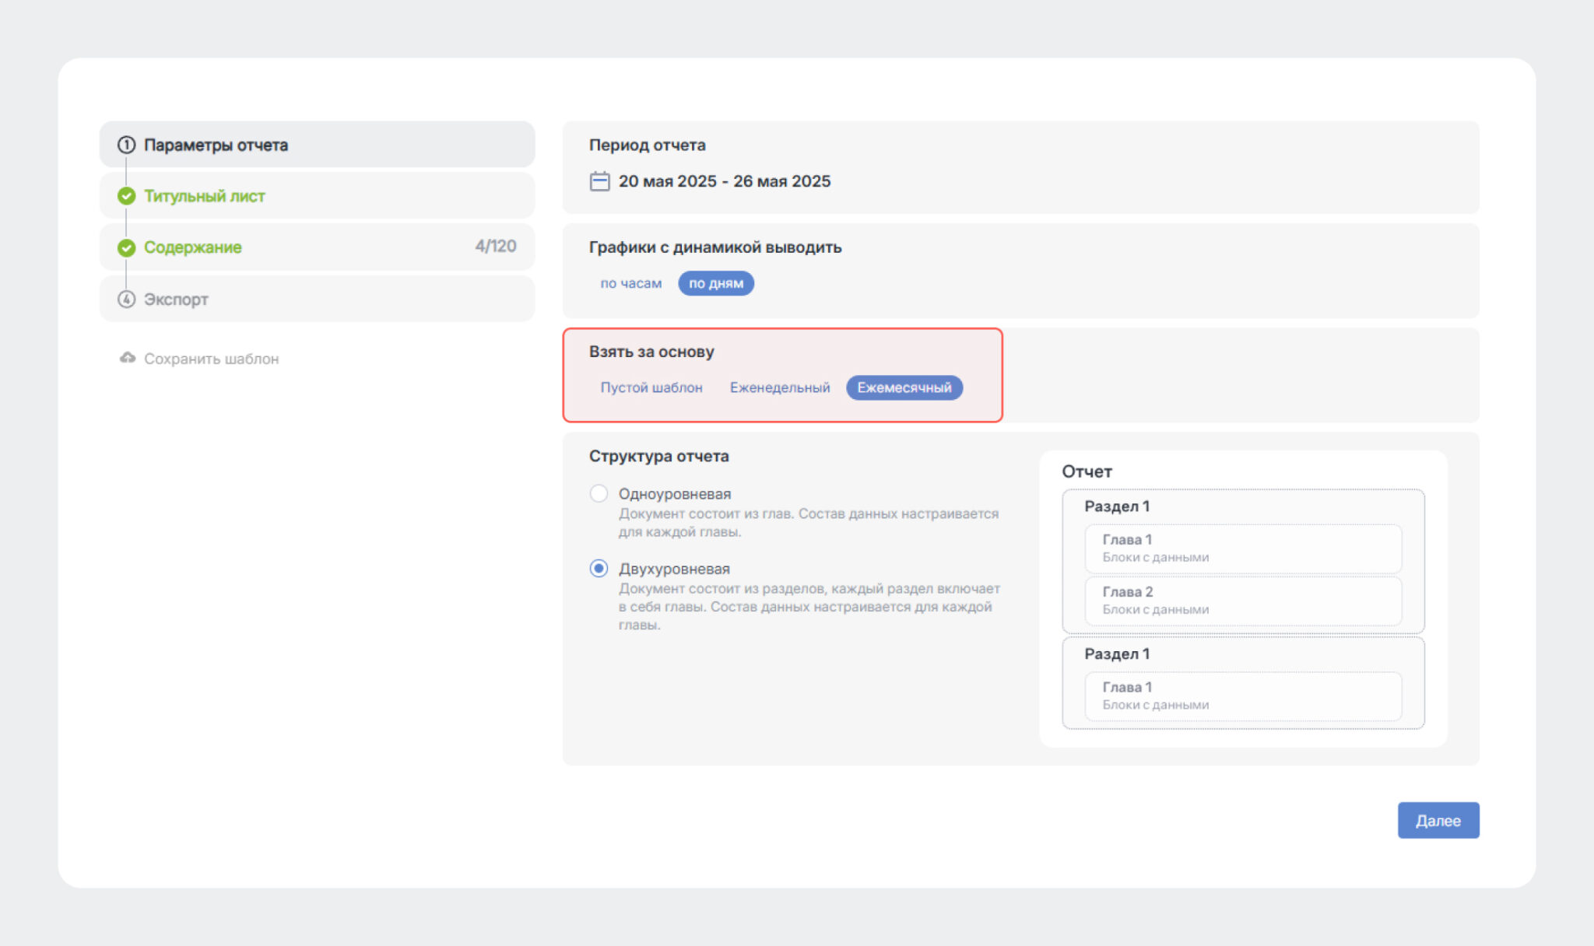Select the Двухуровневая radio button
Screen dimensions: 1594x946
[x=599, y=568]
